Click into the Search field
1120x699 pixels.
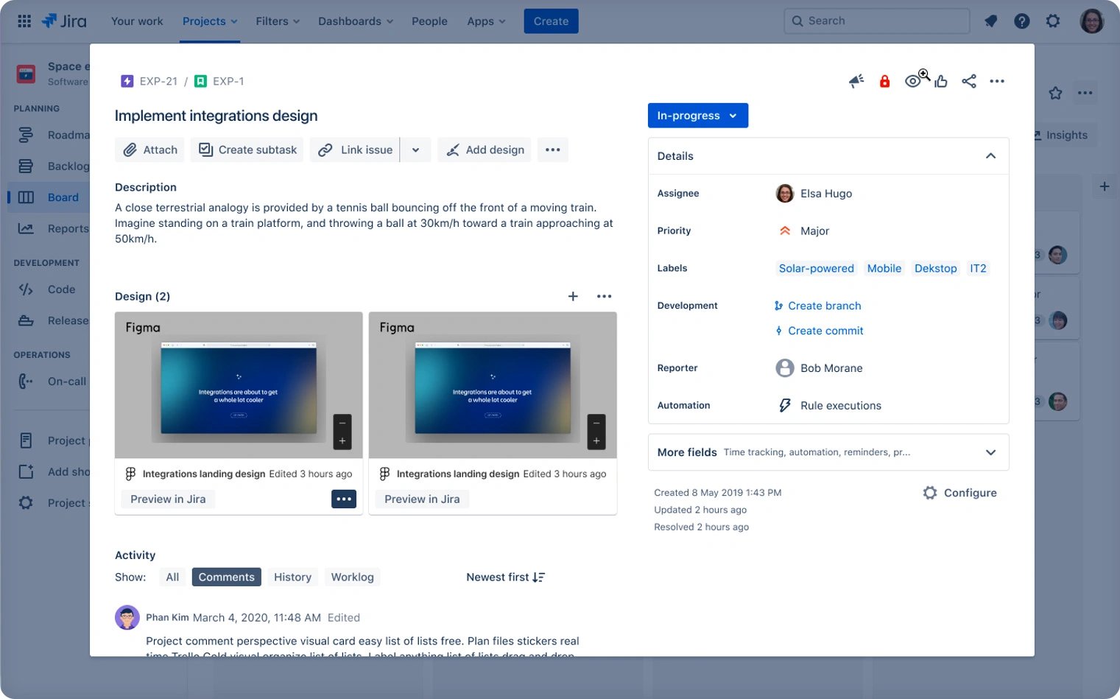pos(876,21)
